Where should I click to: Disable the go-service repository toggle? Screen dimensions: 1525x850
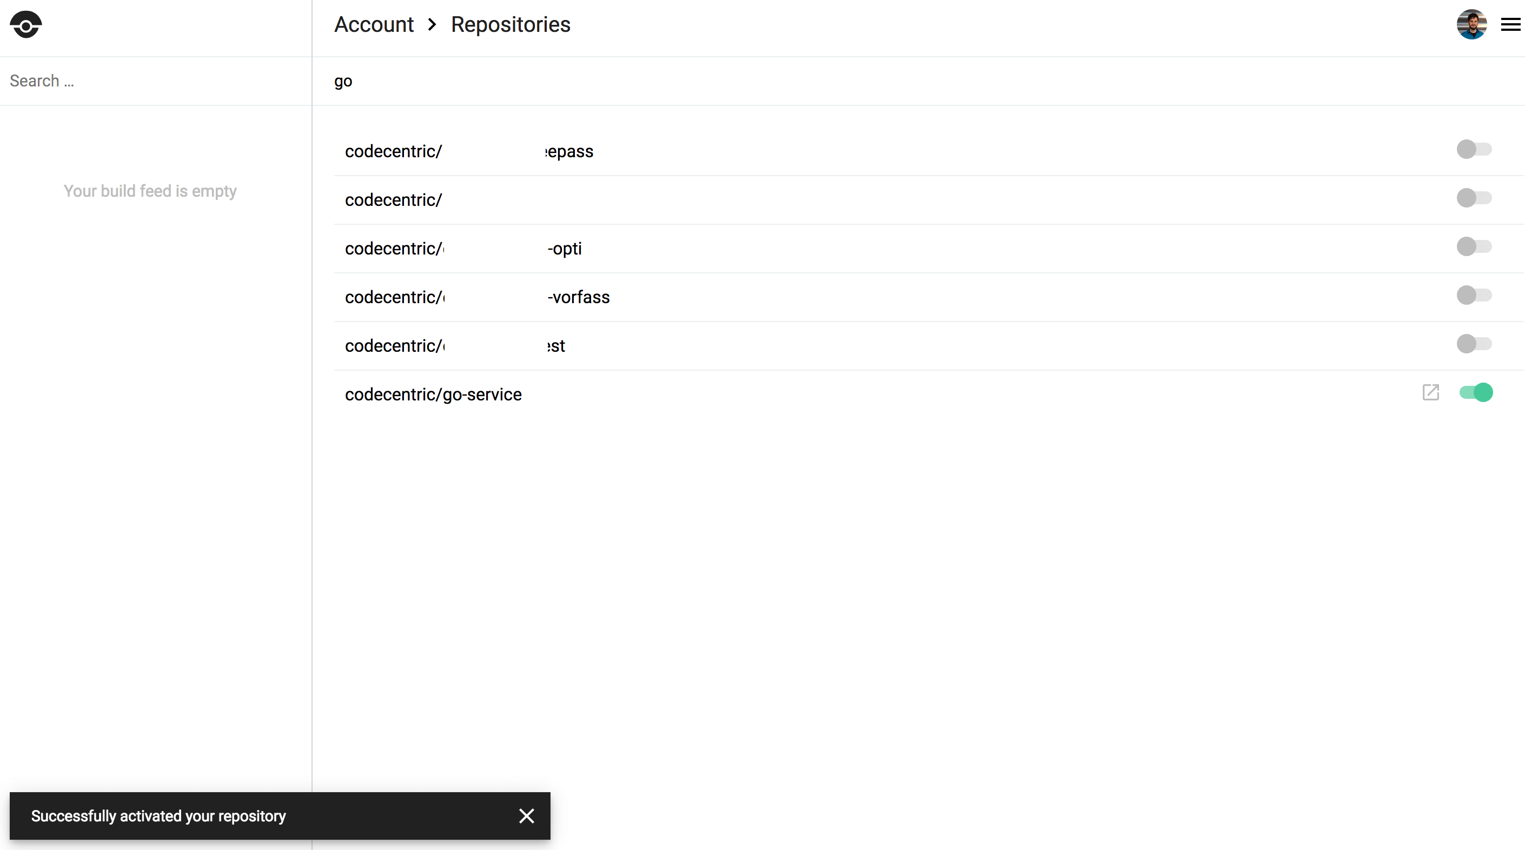pos(1475,392)
